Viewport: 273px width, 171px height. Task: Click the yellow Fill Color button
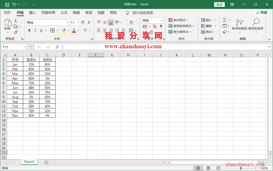pos(64,31)
